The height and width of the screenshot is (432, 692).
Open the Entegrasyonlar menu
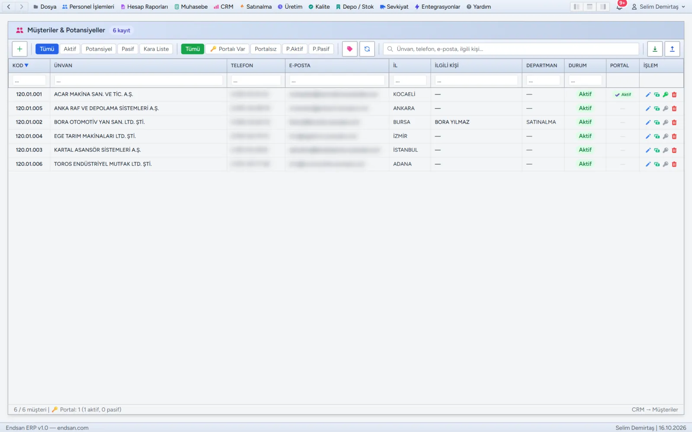click(437, 6)
